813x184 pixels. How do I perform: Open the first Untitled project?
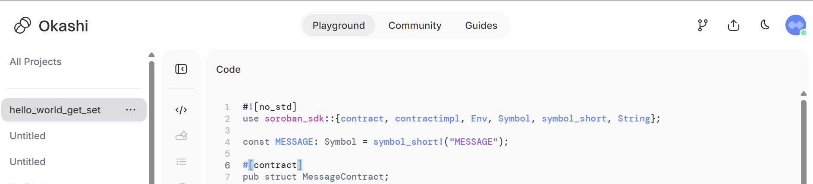tap(28, 136)
